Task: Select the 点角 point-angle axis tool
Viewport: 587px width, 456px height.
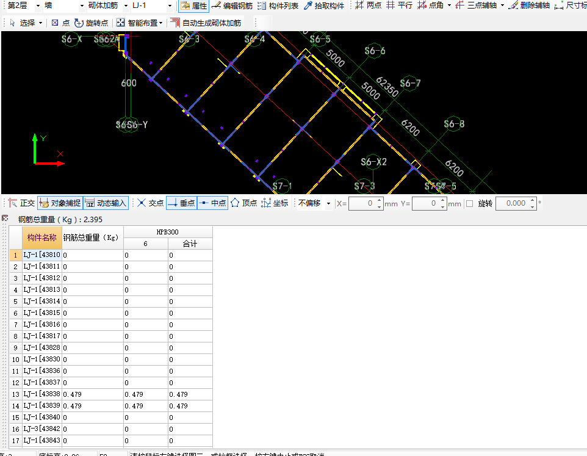Action: pyautogui.click(x=431, y=5)
